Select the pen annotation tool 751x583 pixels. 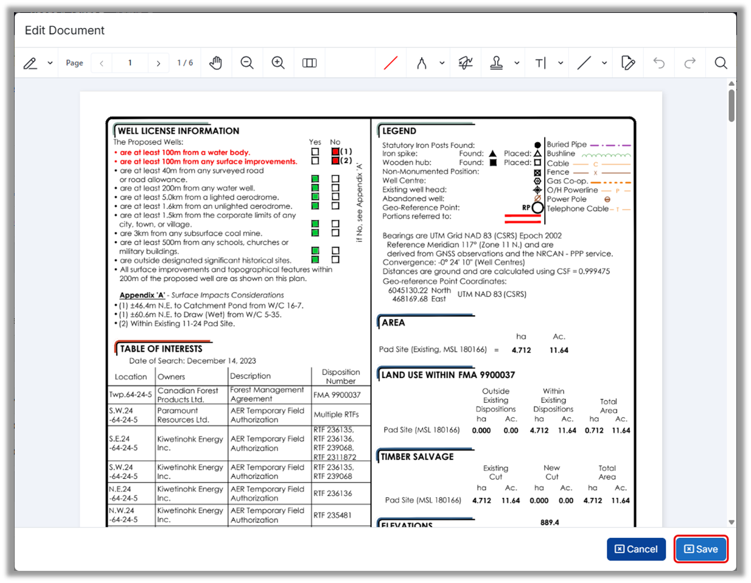tap(30, 63)
